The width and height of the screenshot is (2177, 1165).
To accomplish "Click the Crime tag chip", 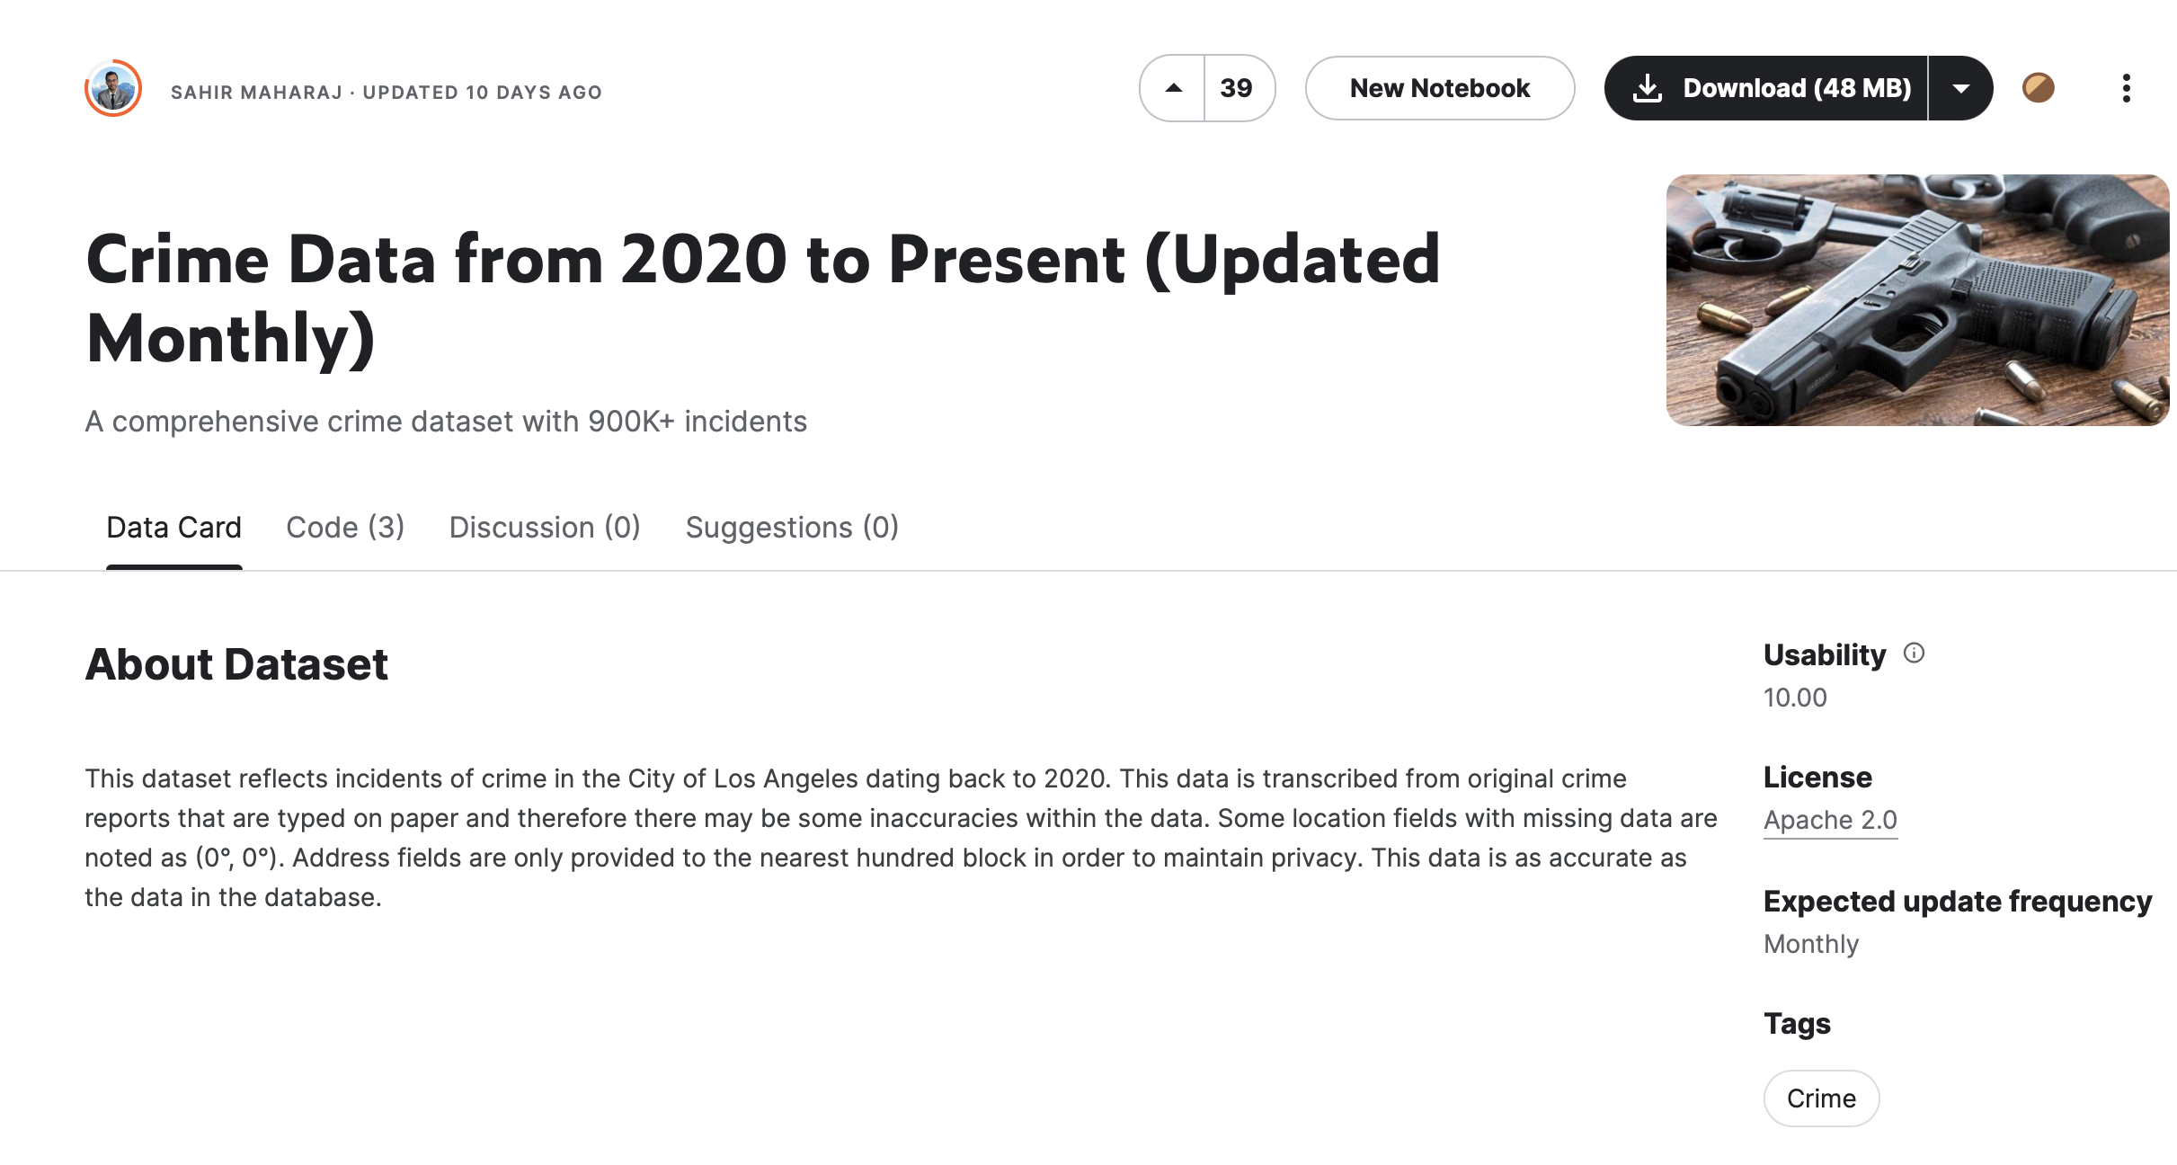I will pos(1821,1098).
